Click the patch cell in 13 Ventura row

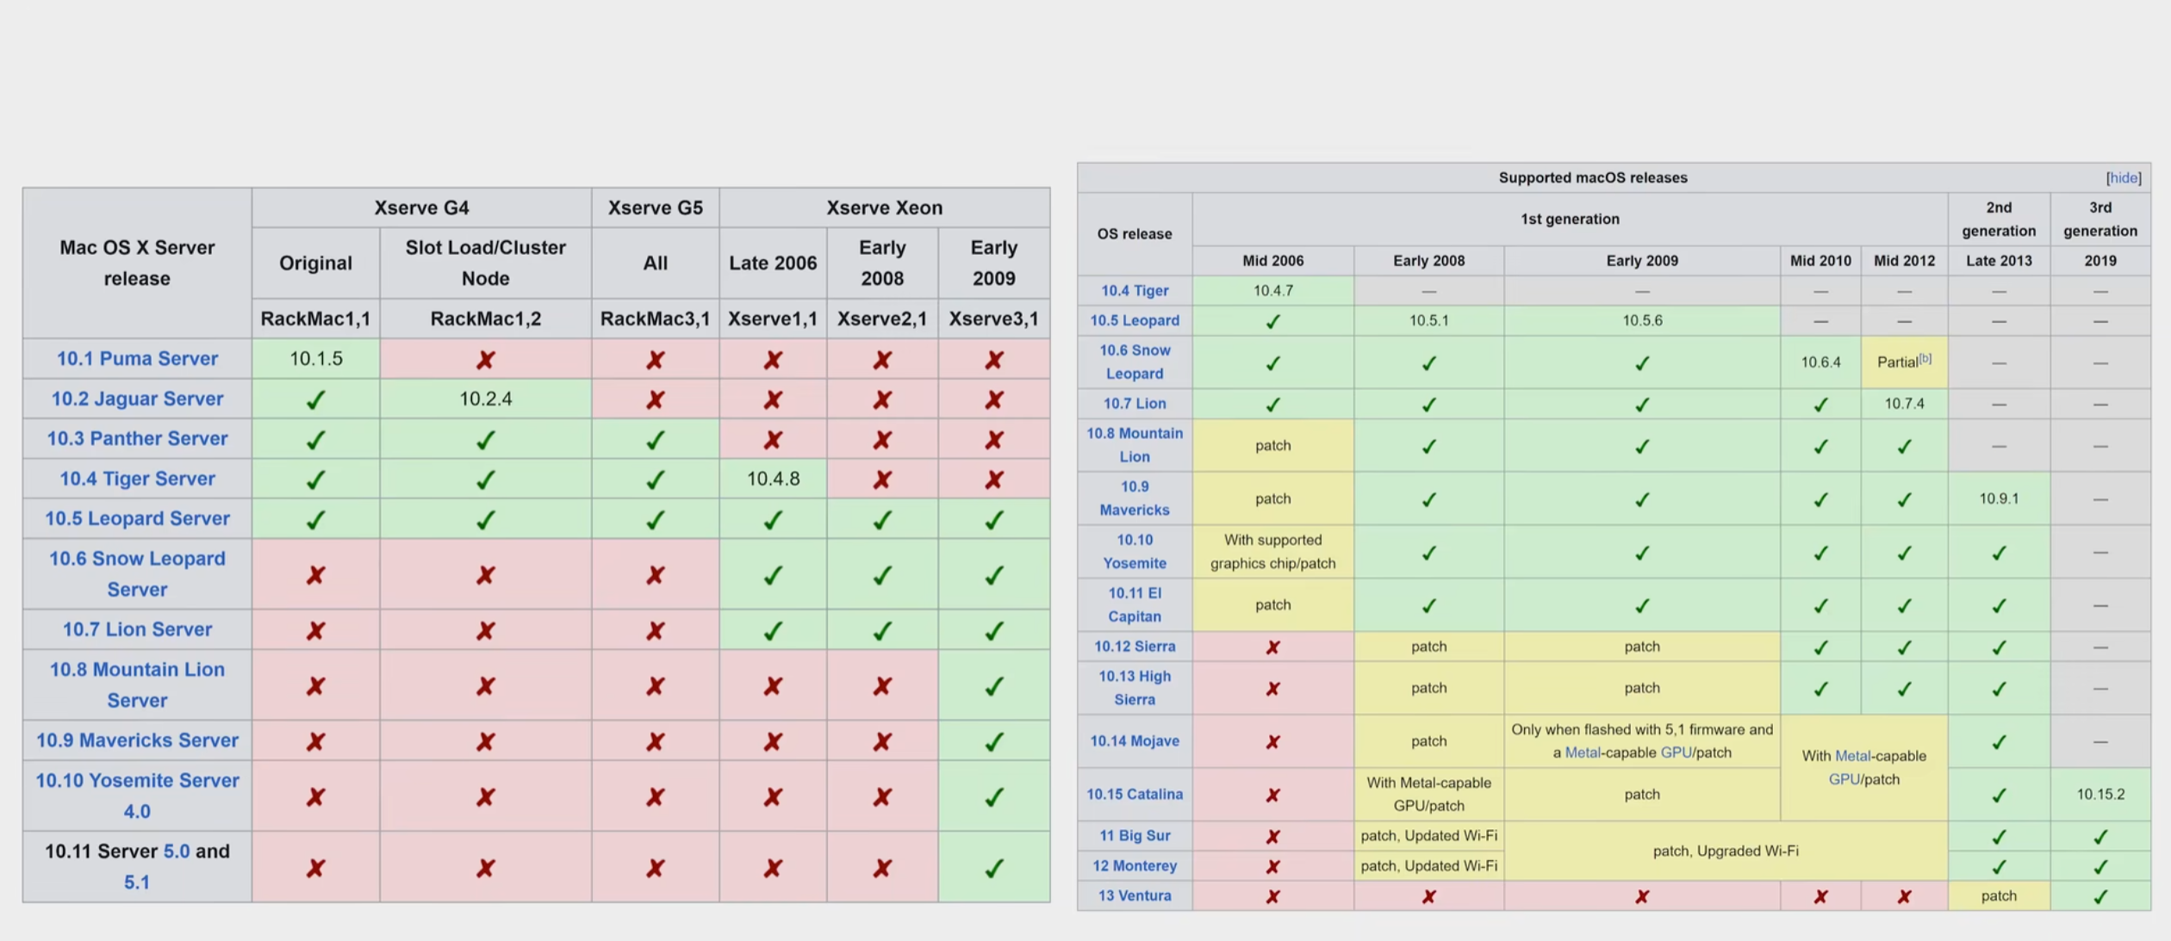point(1999,896)
